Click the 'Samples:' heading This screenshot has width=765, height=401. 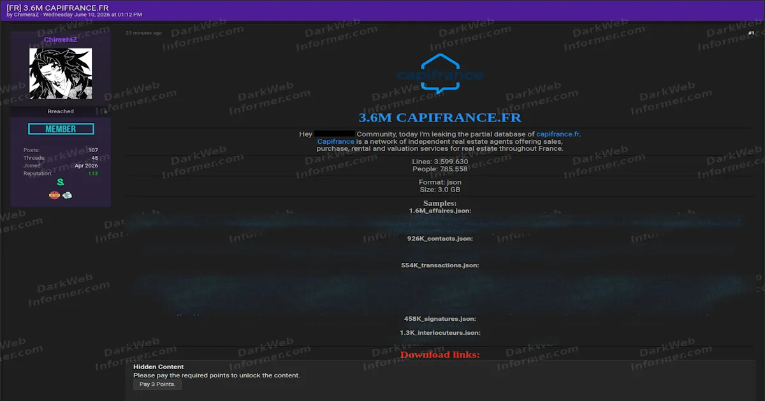[440, 204]
